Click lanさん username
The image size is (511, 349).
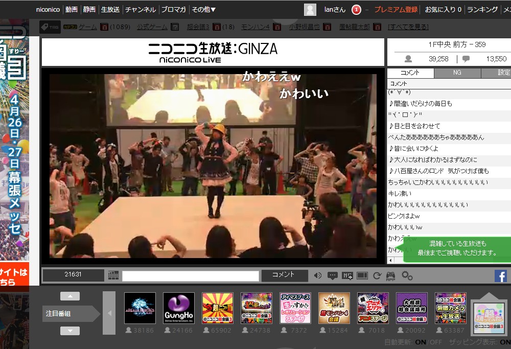[335, 10]
